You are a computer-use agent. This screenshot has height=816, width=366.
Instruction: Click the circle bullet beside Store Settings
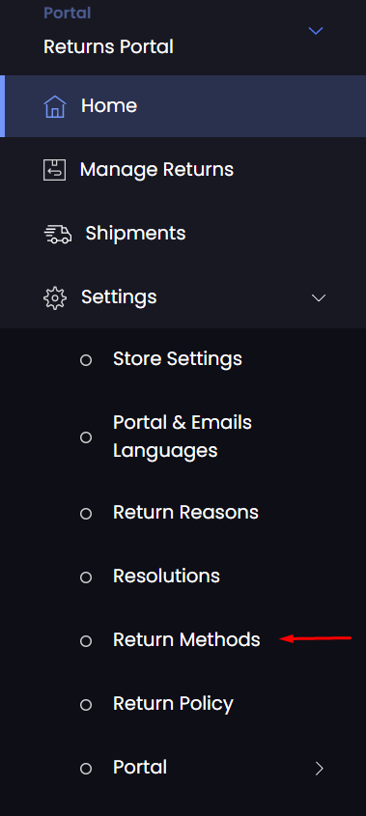coord(86,360)
